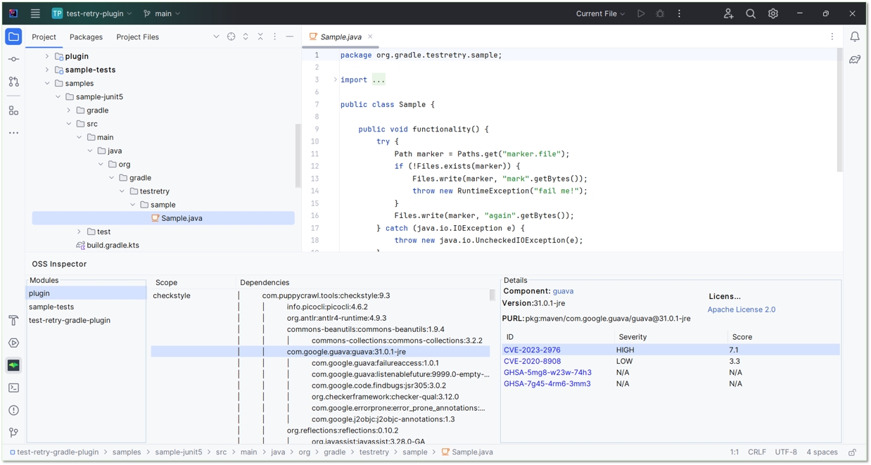The width and height of the screenshot is (871, 465).
Task: Open the GHSA-5mg8-w23w-74h3 advisory link
Action: click(547, 372)
